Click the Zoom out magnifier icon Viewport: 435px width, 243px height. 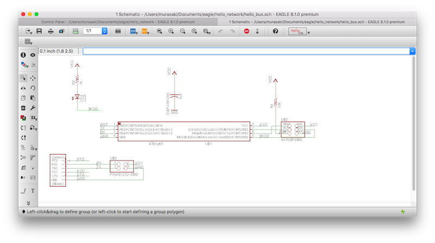click(x=183, y=31)
